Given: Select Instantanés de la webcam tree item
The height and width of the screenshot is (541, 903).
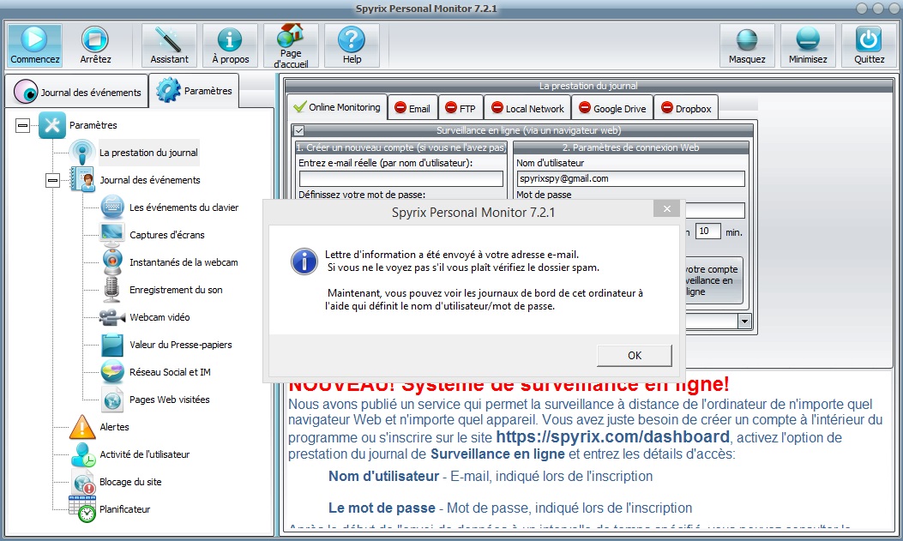Looking at the screenshot, I should click(184, 261).
